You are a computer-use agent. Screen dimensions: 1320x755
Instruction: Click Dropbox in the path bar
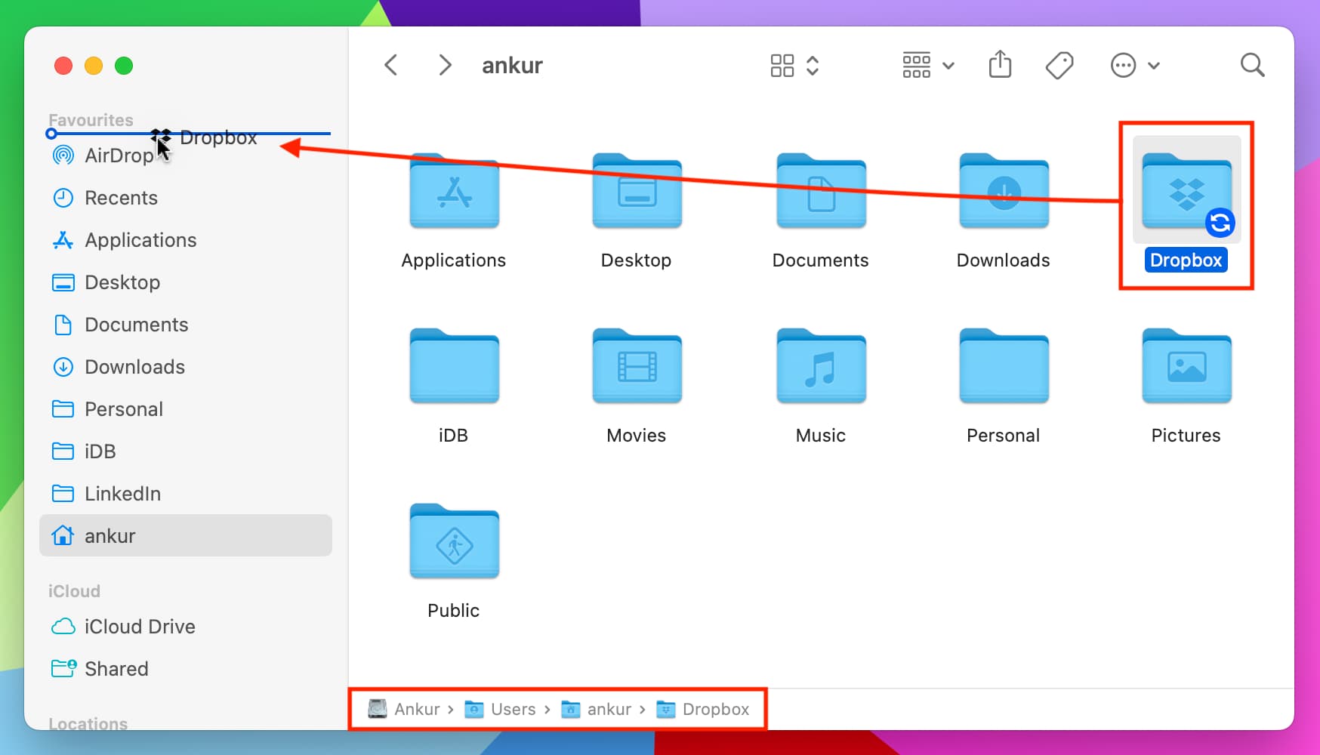[703, 709]
